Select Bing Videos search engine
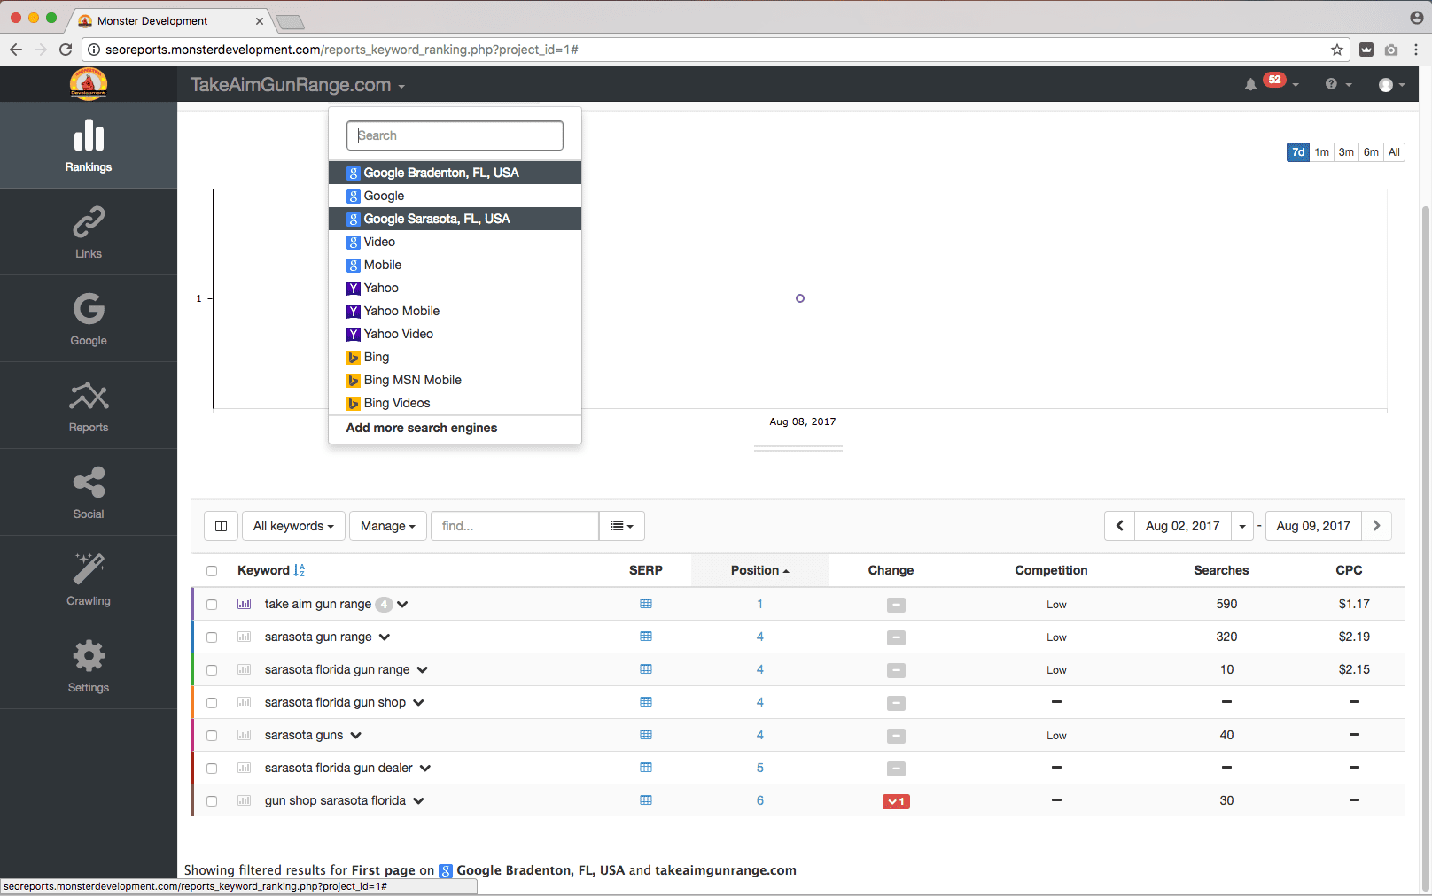Screen dimensions: 1432x896 (x=455, y=403)
